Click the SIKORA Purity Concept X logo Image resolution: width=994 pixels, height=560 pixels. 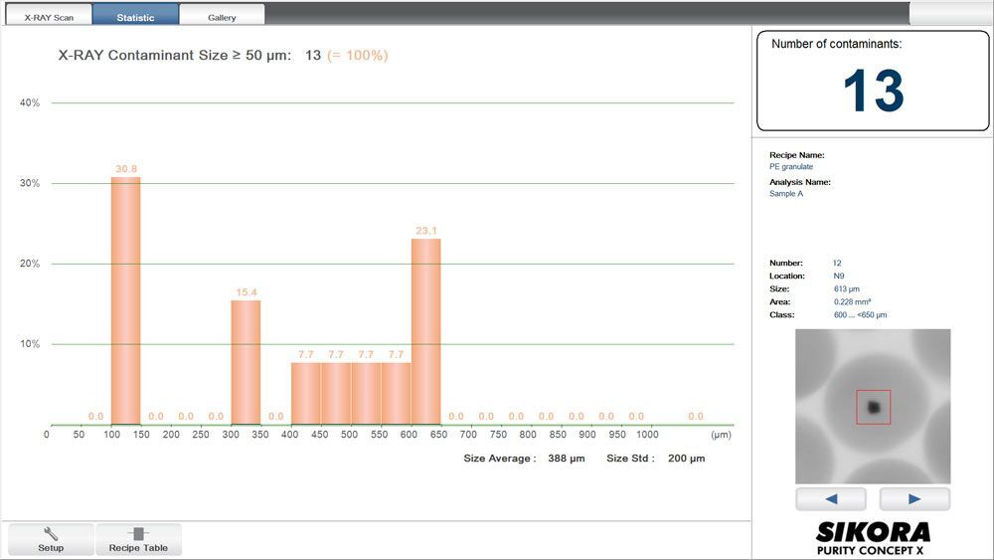click(x=873, y=538)
